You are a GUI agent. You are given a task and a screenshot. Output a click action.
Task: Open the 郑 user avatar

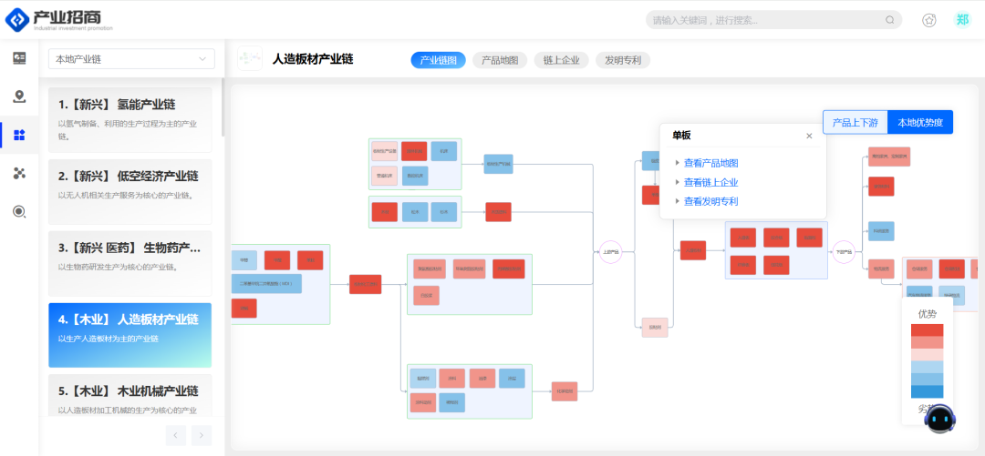[962, 20]
